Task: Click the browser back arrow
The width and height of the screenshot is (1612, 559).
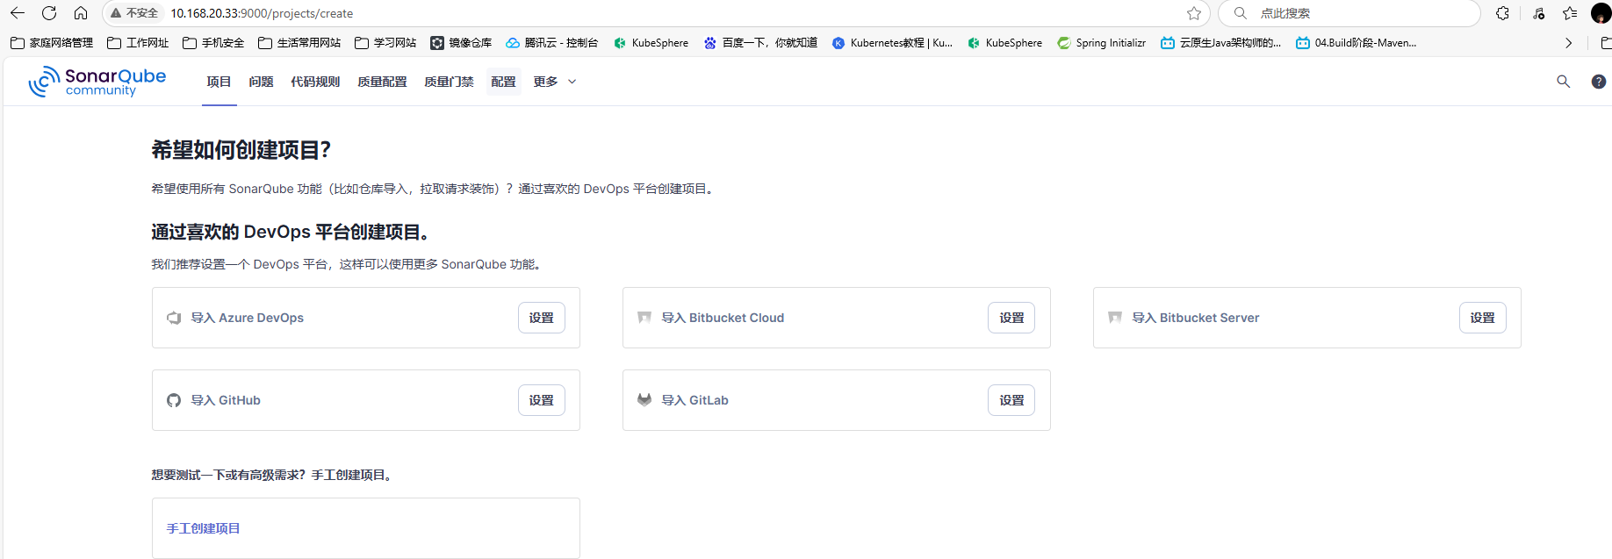Action: [x=18, y=13]
